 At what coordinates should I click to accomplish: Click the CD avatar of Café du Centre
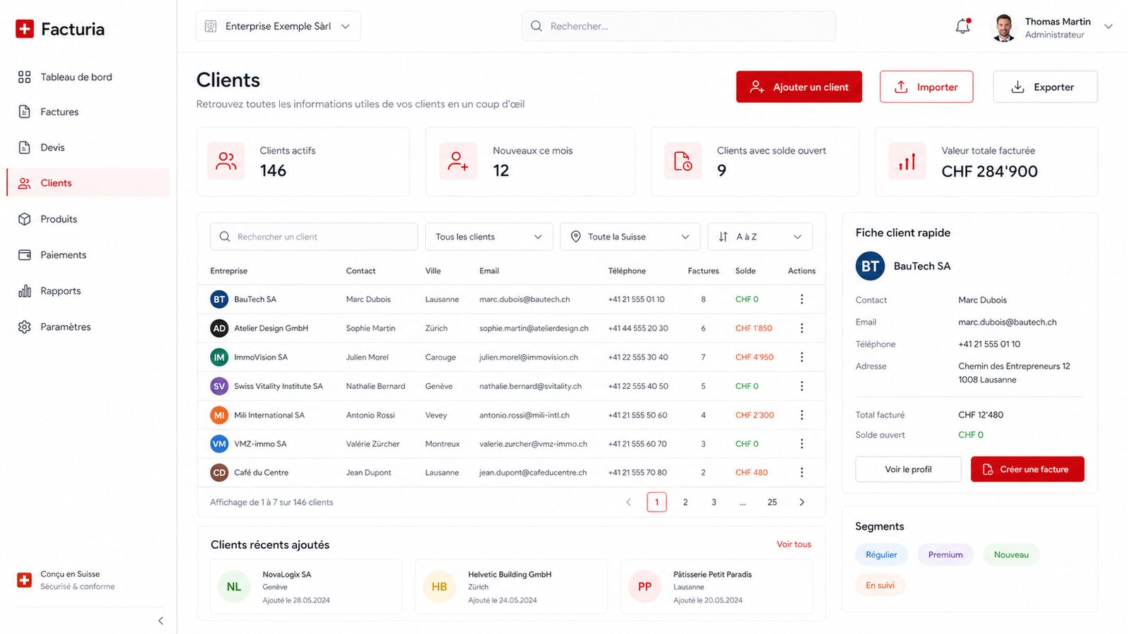[x=219, y=473]
